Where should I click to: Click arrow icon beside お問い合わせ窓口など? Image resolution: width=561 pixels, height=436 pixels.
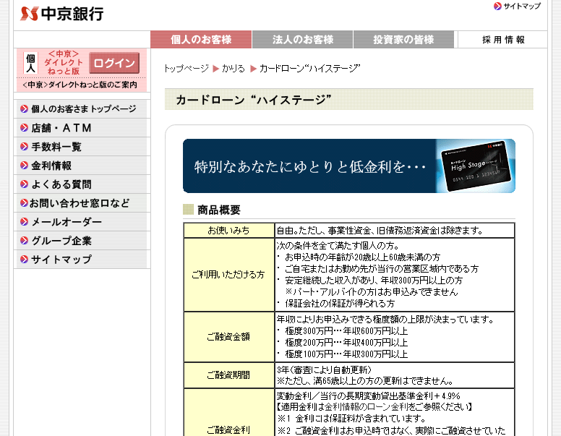click(x=25, y=203)
